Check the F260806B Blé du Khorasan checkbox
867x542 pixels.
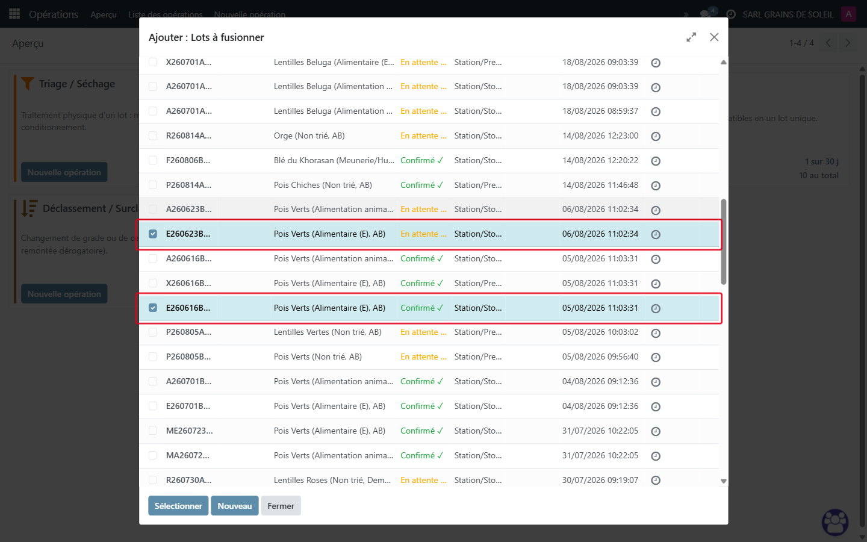(153, 160)
